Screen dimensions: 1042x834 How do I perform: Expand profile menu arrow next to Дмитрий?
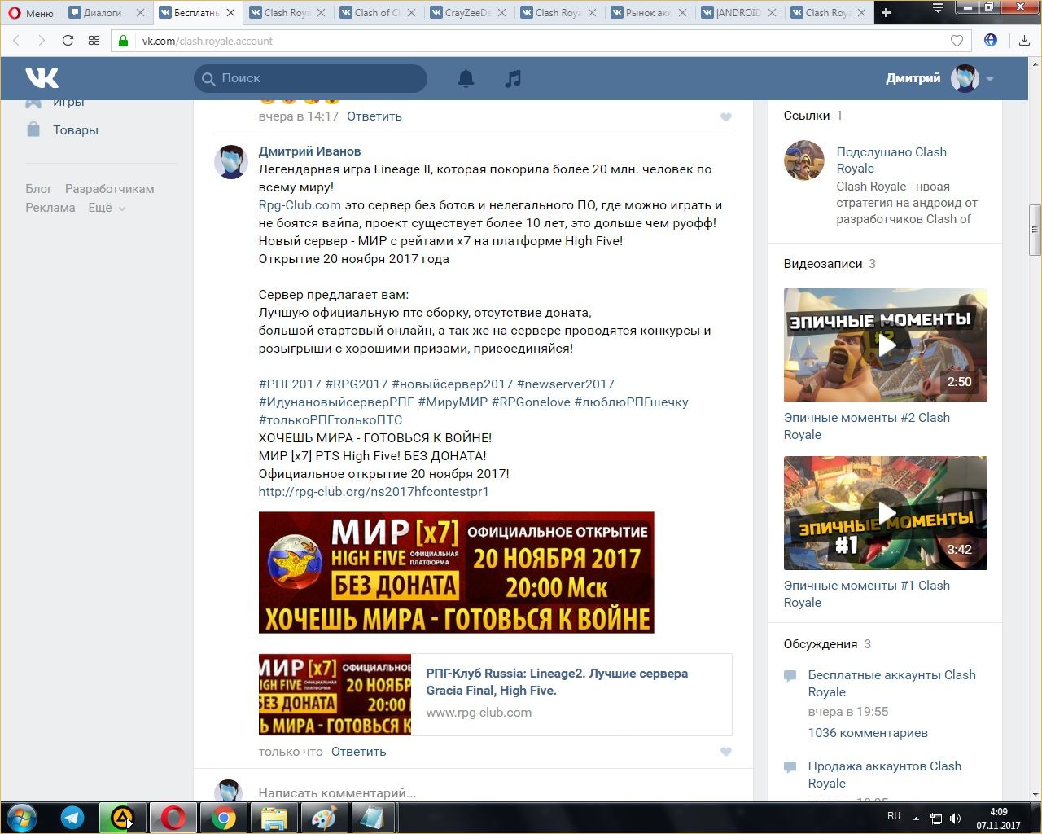point(990,79)
